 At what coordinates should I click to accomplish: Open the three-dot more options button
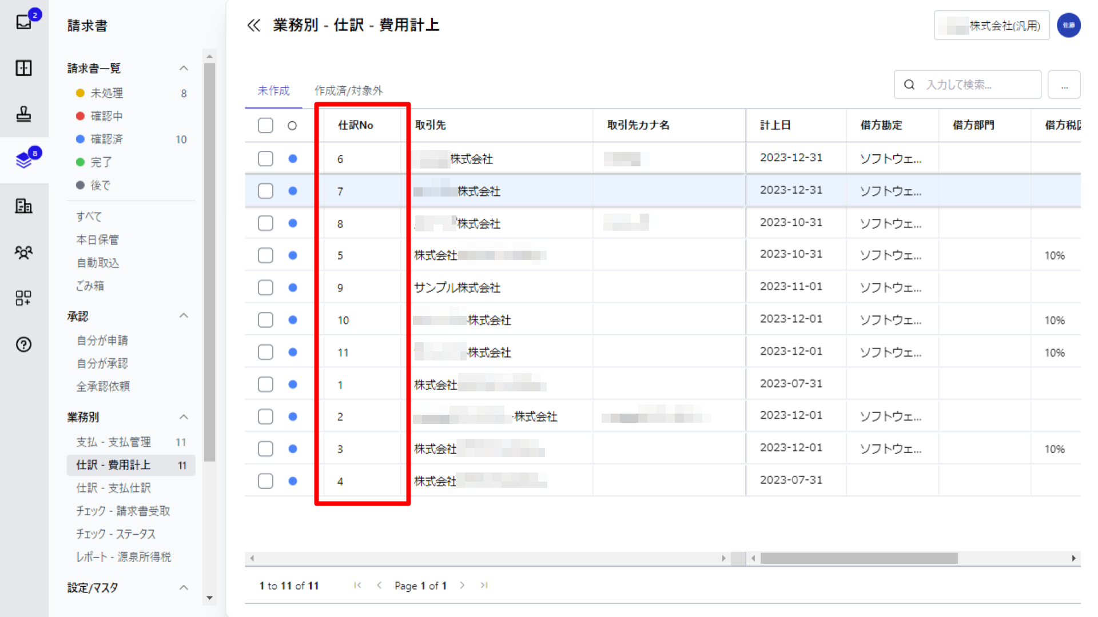click(1064, 85)
